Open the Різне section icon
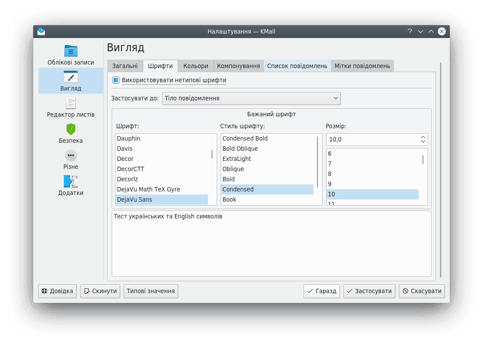 point(71,155)
